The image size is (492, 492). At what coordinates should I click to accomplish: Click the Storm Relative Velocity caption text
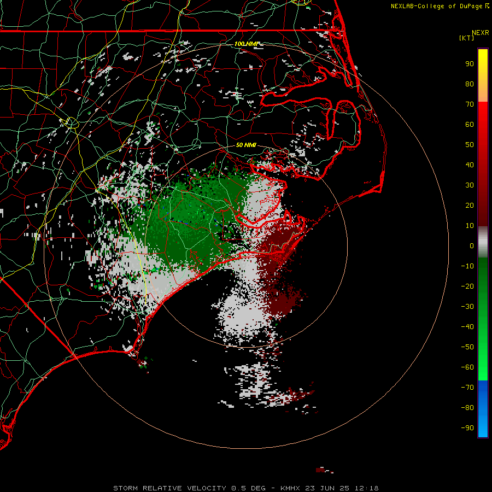pos(246,488)
